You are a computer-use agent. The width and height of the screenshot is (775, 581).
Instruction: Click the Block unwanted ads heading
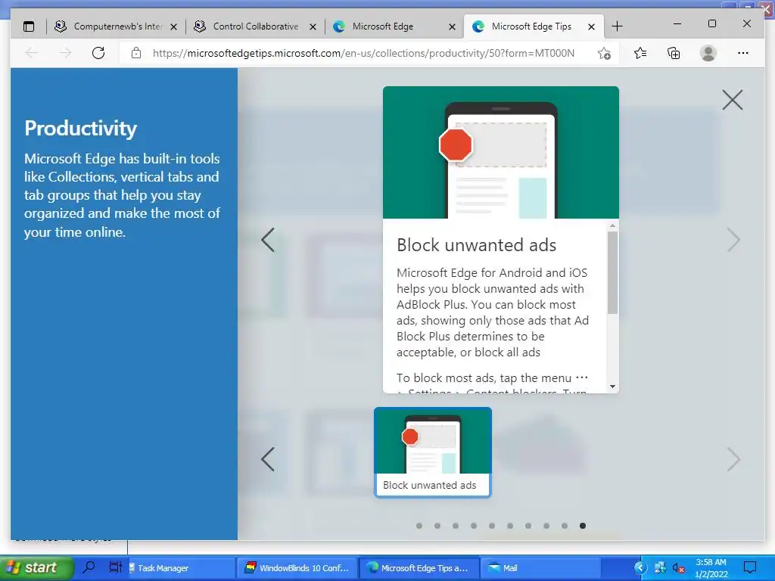tap(477, 245)
